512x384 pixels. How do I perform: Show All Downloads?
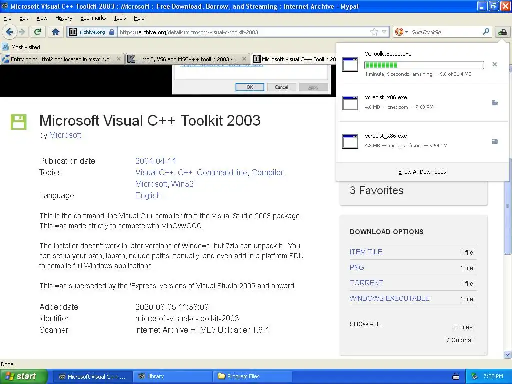tap(422, 172)
